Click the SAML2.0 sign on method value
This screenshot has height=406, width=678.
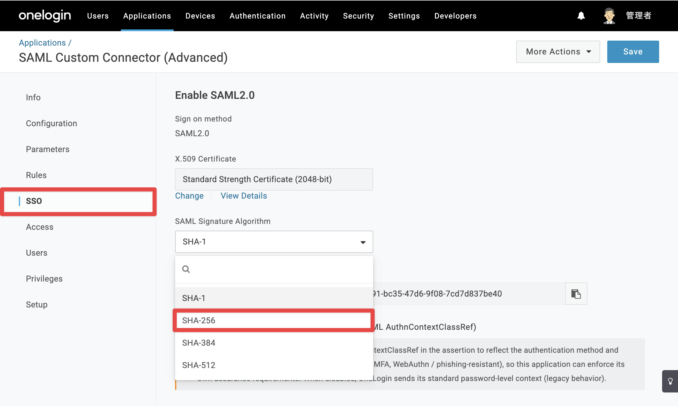point(192,134)
